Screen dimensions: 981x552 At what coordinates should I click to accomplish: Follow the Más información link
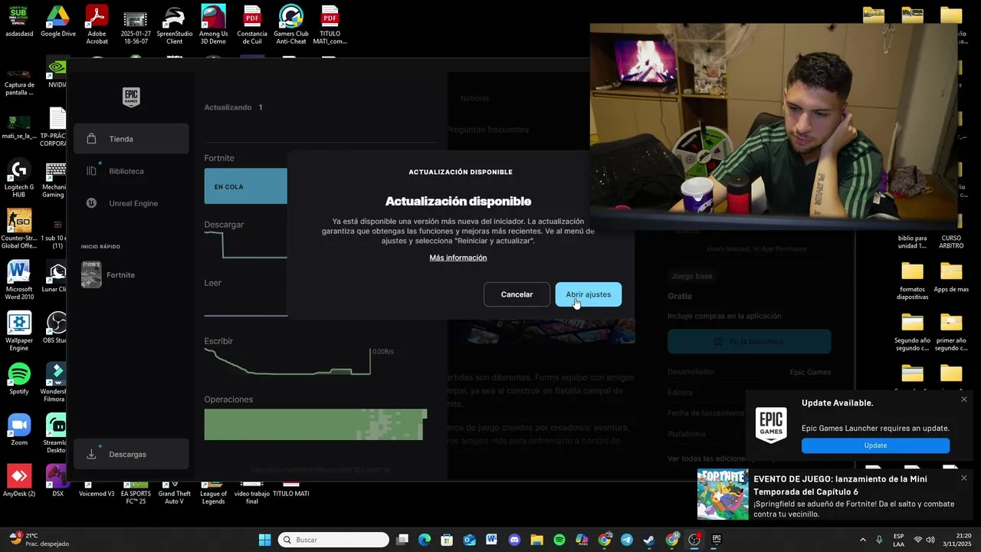coord(458,258)
